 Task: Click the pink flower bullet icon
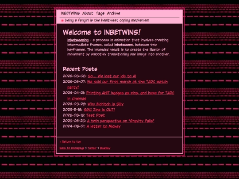[62, 20]
